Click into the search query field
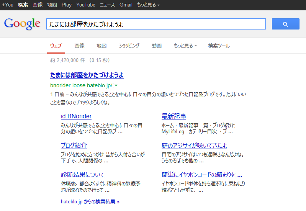The height and width of the screenshot is (211, 306). 156,24
